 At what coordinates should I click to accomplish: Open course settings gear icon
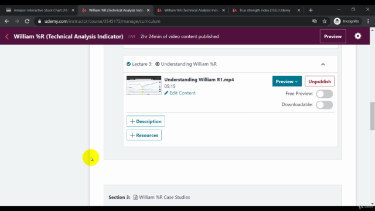(x=358, y=36)
